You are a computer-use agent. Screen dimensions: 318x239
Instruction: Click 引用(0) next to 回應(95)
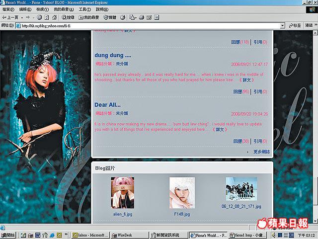click(260, 92)
